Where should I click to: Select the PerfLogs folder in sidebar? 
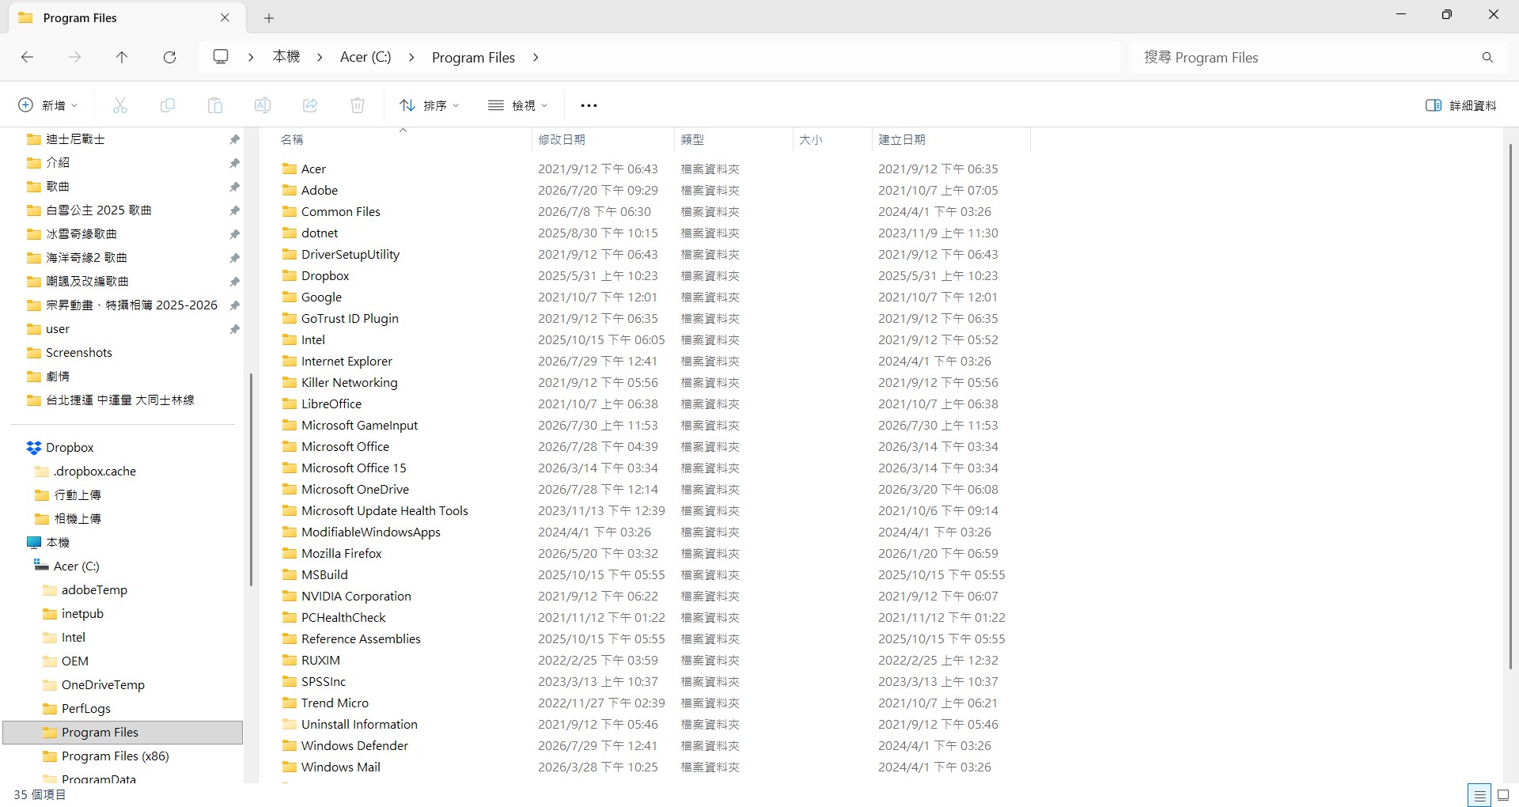[86, 708]
